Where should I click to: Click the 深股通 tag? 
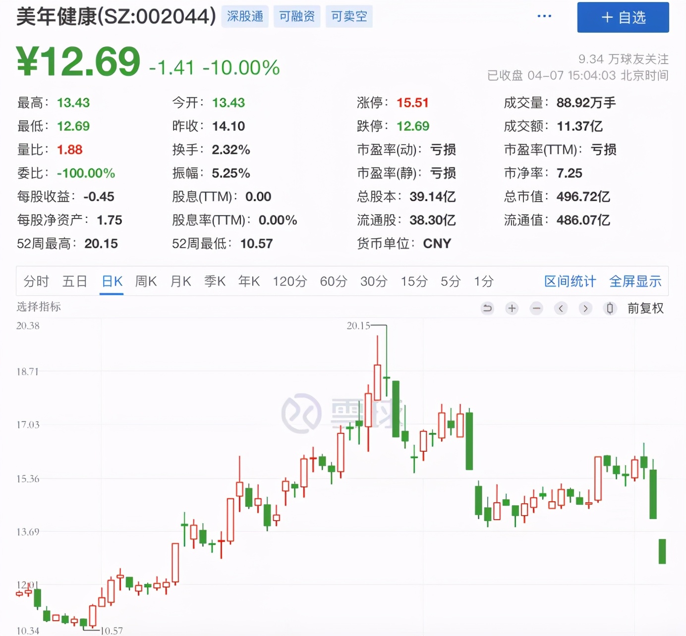pyautogui.click(x=245, y=16)
